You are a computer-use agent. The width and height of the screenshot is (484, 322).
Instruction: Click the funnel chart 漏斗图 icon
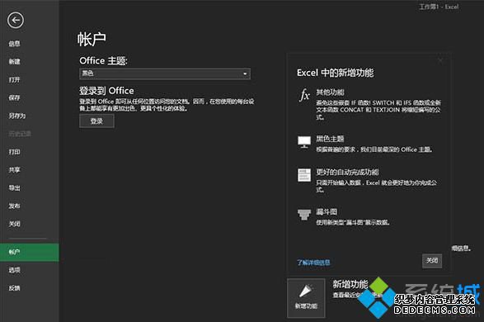(304, 214)
